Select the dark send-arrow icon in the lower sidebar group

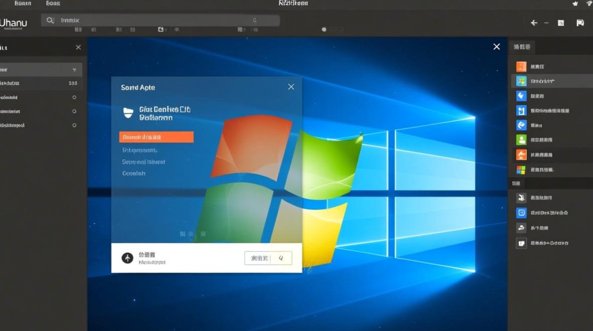tap(521, 228)
